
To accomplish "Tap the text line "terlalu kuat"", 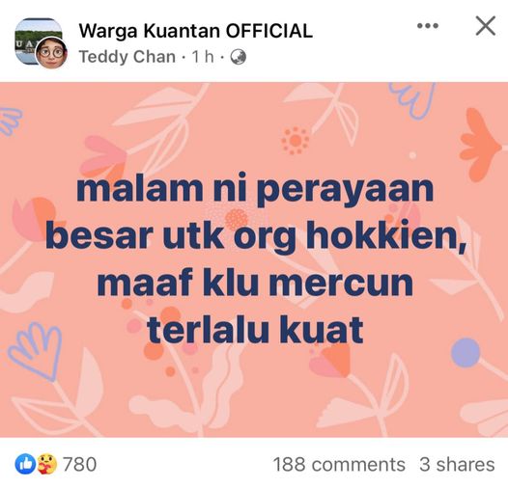I will (255, 330).
